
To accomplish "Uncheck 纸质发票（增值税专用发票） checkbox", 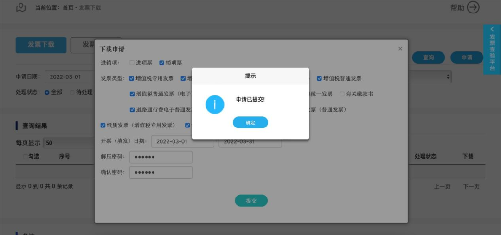I will click(x=103, y=126).
